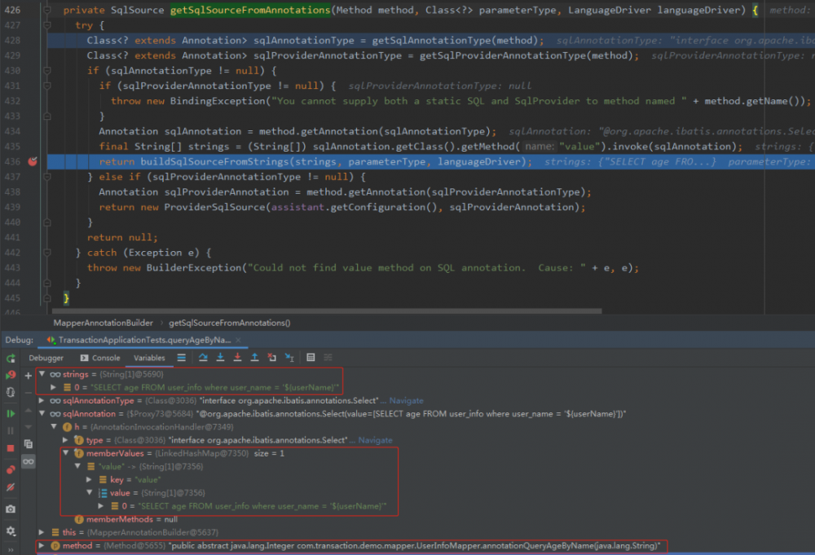Switch to Console tab
This screenshot has height=555, width=815.
coord(100,358)
